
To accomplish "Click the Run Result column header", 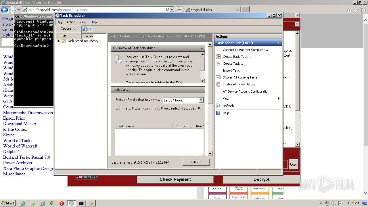I will coord(183,126).
